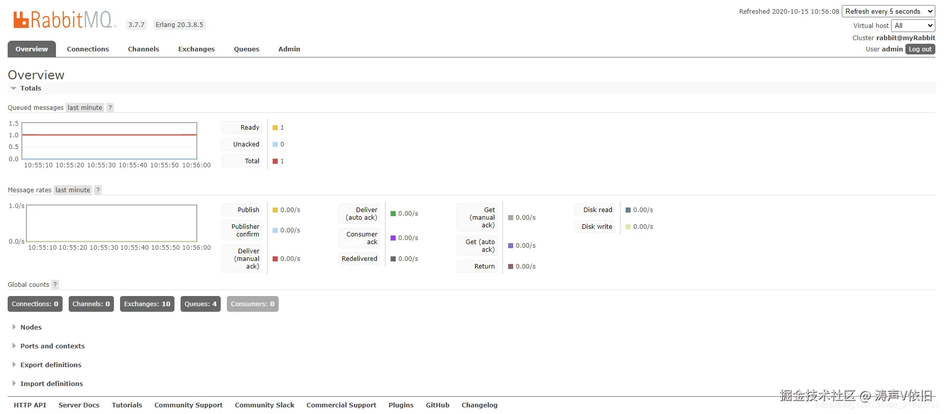Change Queued messages last minute range
The height and width of the screenshot is (414, 944).
(x=85, y=107)
